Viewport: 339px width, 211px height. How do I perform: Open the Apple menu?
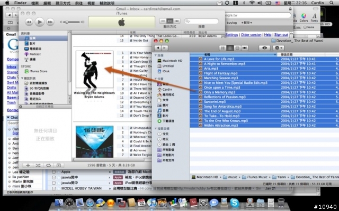click(x=7, y=3)
